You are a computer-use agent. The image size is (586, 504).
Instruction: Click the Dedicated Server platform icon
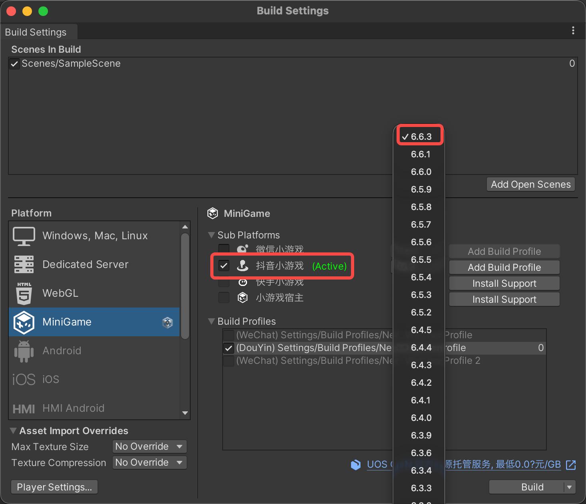(24, 264)
